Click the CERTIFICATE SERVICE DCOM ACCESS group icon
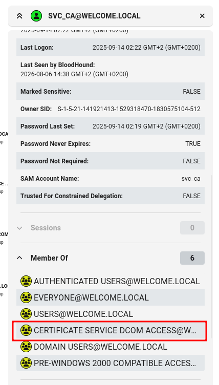 click(x=26, y=331)
